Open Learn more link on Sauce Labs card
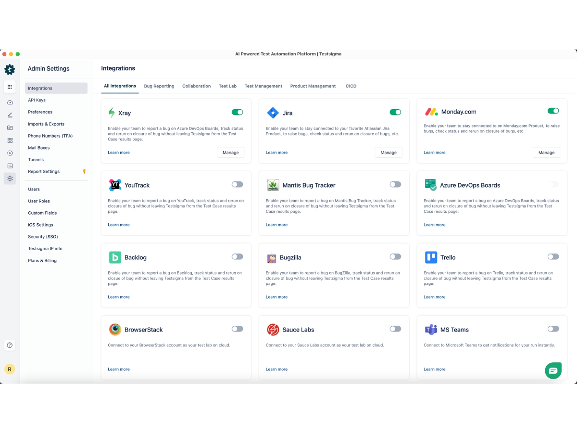This screenshot has height=433, width=577. click(277, 369)
